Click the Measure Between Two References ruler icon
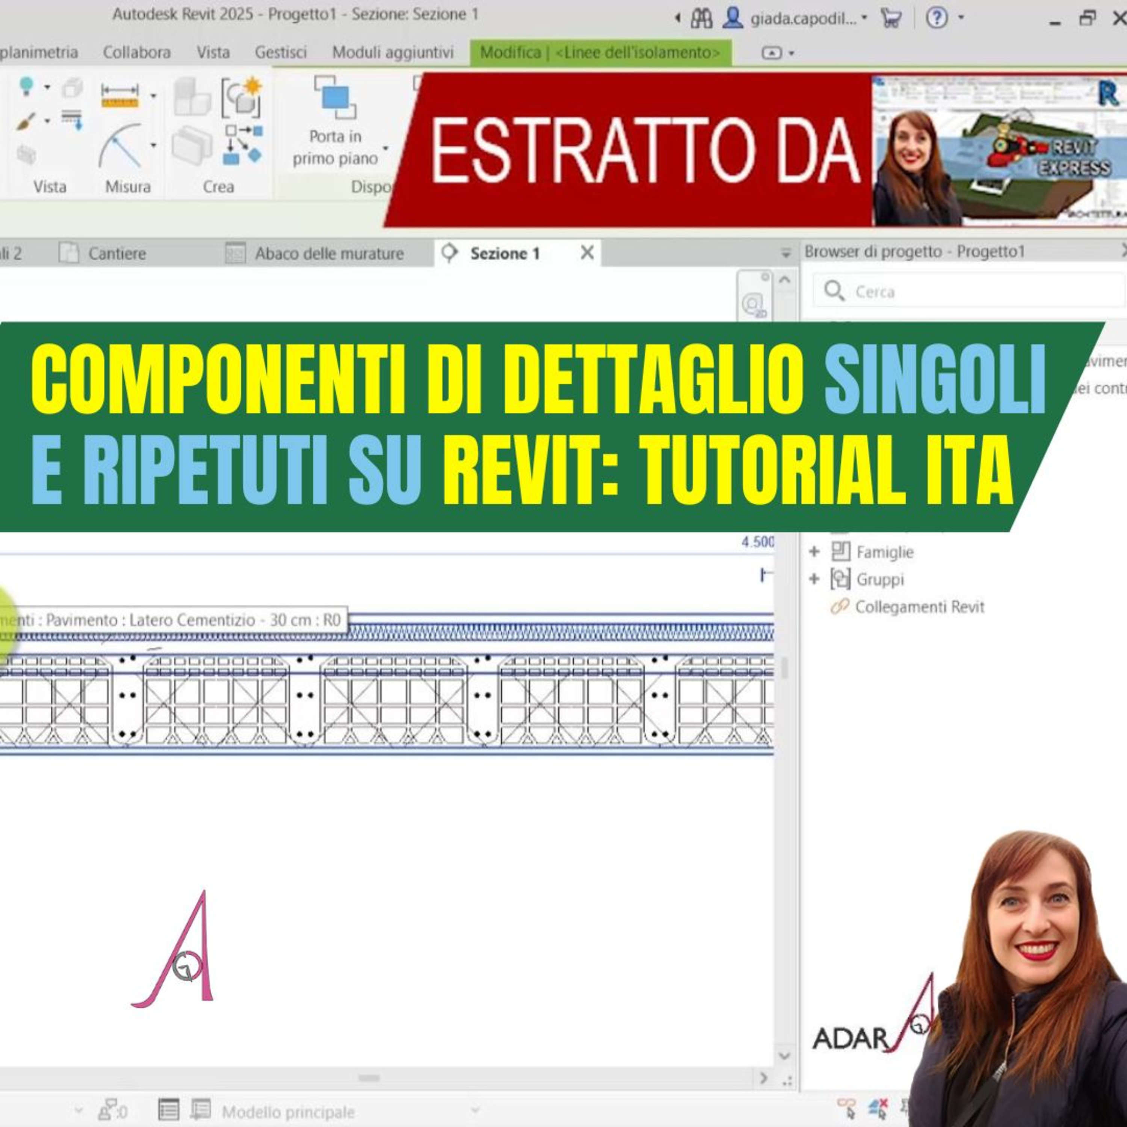Viewport: 1127px width, 1127px height. [120, 95]
